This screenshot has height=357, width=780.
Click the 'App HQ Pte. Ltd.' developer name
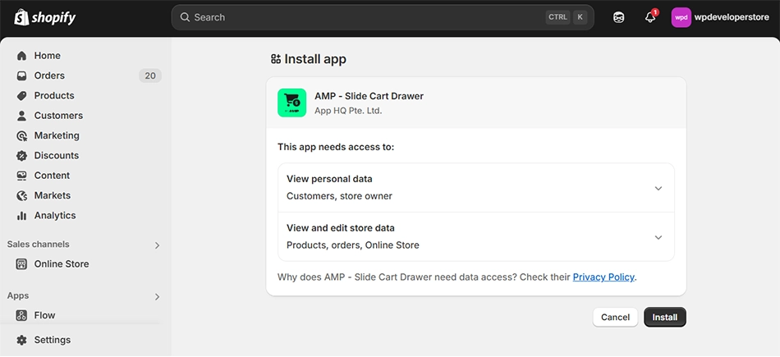[x=348, y=110]
